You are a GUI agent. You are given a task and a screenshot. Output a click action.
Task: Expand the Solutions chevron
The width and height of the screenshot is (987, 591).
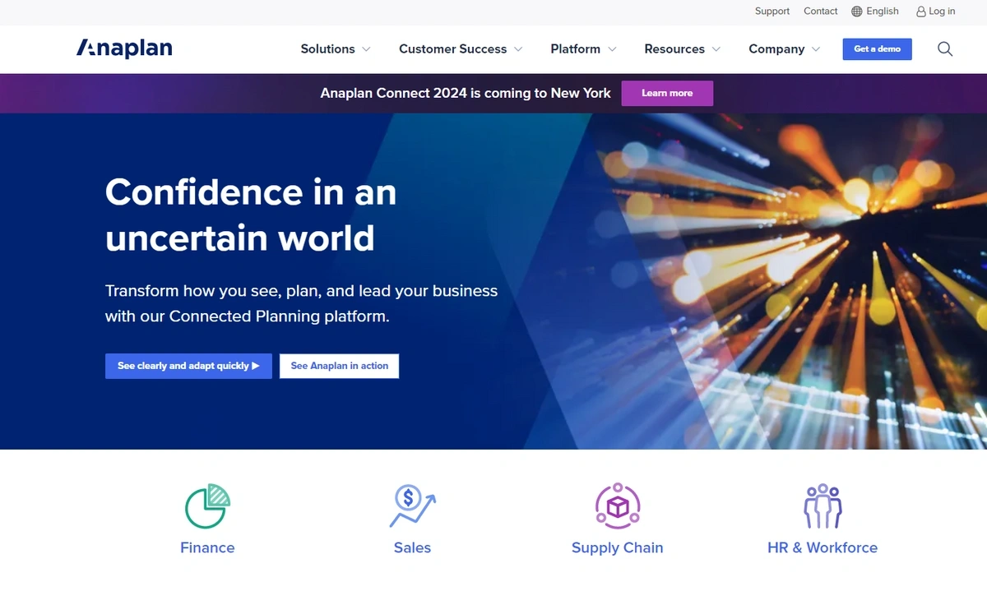point(366,49)
